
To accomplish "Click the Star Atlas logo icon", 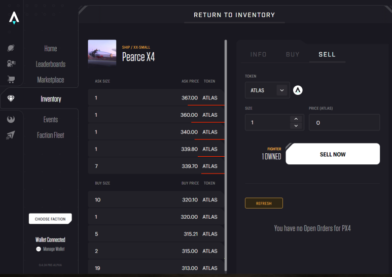I will click(x=14, y=18).
